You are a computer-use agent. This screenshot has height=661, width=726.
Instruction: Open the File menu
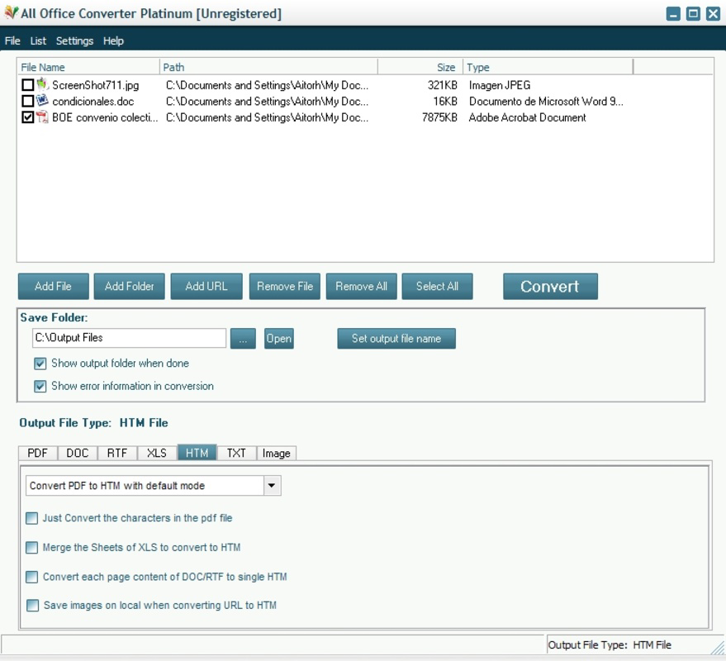(x=12, y=40)
